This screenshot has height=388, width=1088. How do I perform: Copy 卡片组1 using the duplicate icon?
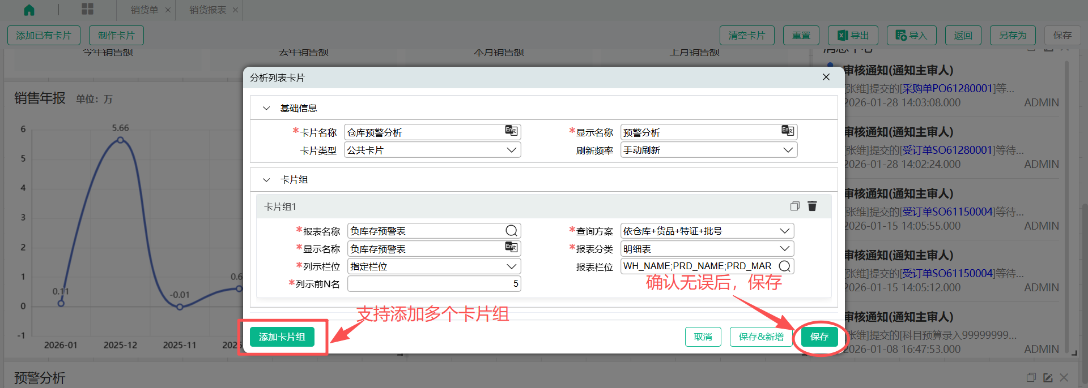794,206
